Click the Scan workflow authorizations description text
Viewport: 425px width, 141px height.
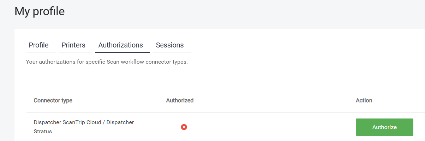pyautogui.click(x=107, y=62)
